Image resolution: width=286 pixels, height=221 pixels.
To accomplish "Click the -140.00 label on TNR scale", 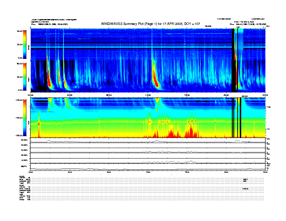I will [19, 118].
